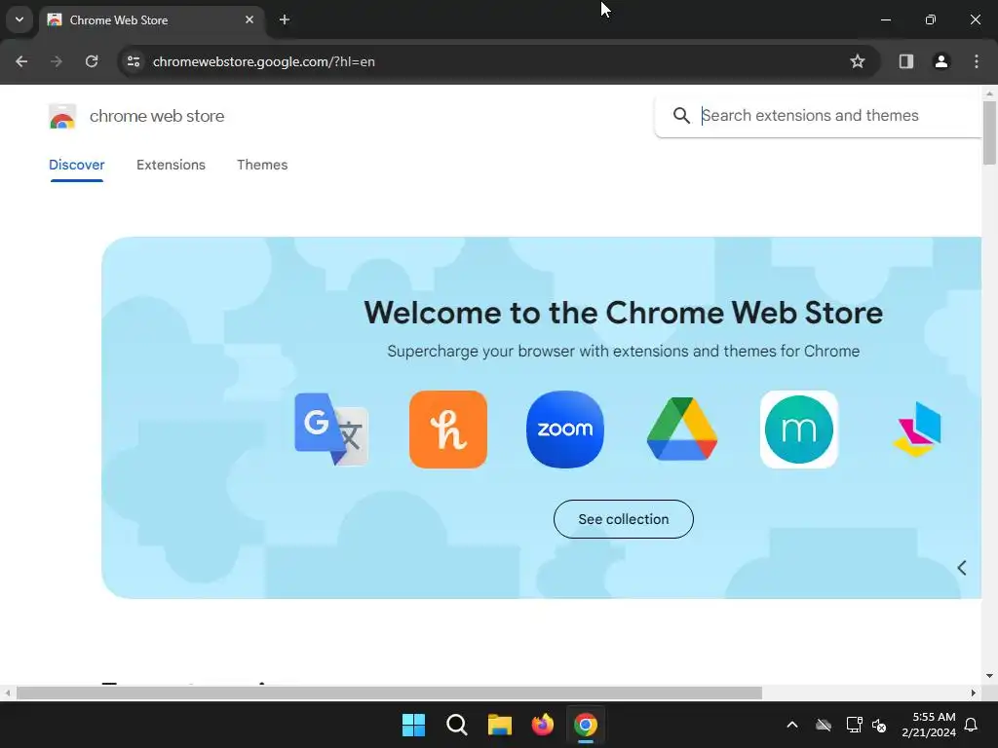The image size is (998, 748).
Task: Click the 'Supercharge your browser' subtitle text
Action: [623, 351]
